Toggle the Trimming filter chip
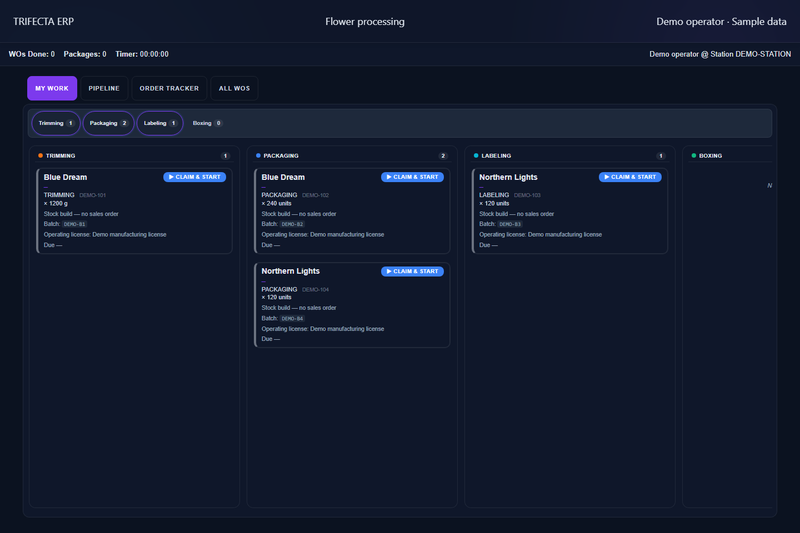Screen dimensions: 800x533 coord(56,123)
